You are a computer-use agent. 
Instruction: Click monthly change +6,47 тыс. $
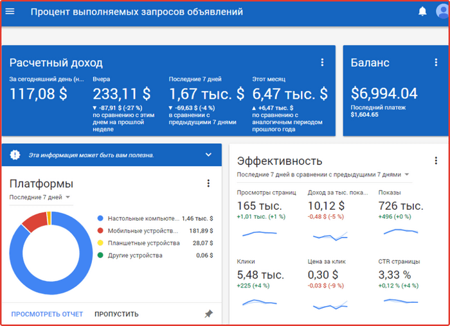tap(273, 108)
